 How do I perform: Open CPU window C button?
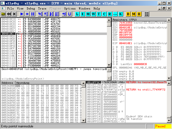click(x=104, y=14)
